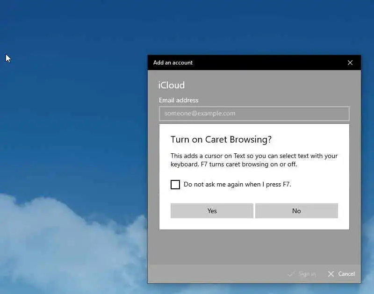Click the 'Turn on Caret Browsing?' heading
Screen dimensions: 374x294
[221, 139]
